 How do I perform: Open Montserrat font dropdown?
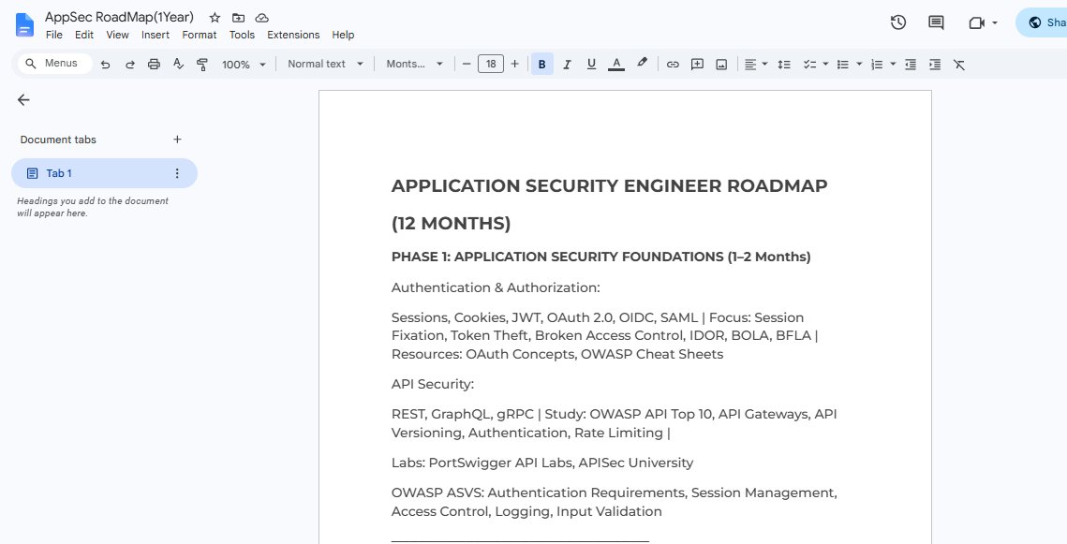[x=414, y=64]
